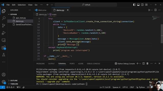The width and height of the screenshot is (163, 91).
Task: Toggle the secondary side bar
Action: [142, 5]
